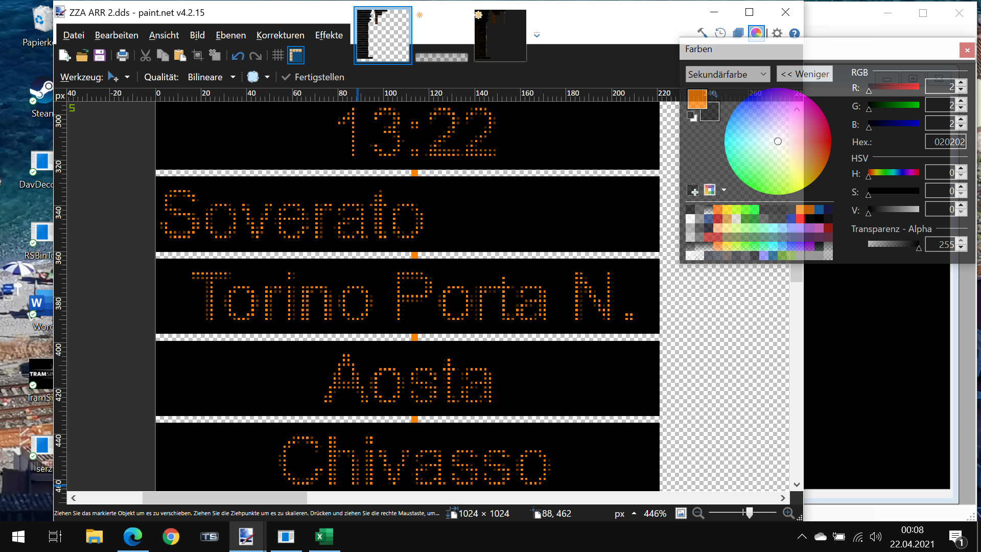Toggle the pixel grid display

click(277, 55)
